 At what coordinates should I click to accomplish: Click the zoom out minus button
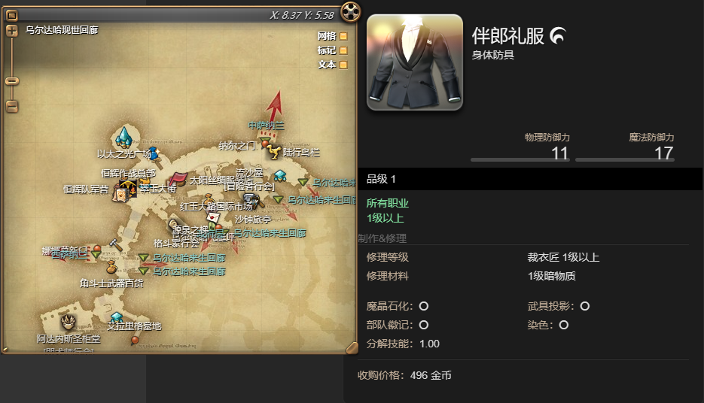(12, 107)
